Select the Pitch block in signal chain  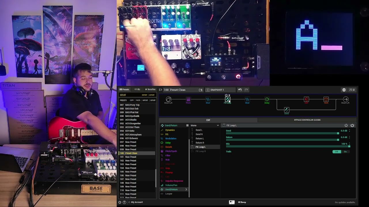pyautogui.click(x=188, y=99)
